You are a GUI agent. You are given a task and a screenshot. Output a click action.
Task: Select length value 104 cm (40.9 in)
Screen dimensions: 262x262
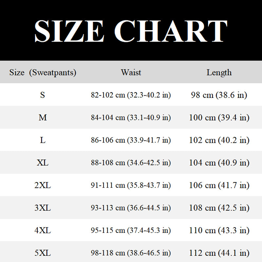coord(219,163)
